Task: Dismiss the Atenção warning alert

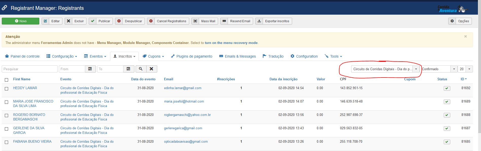Action: pos(465,37)
